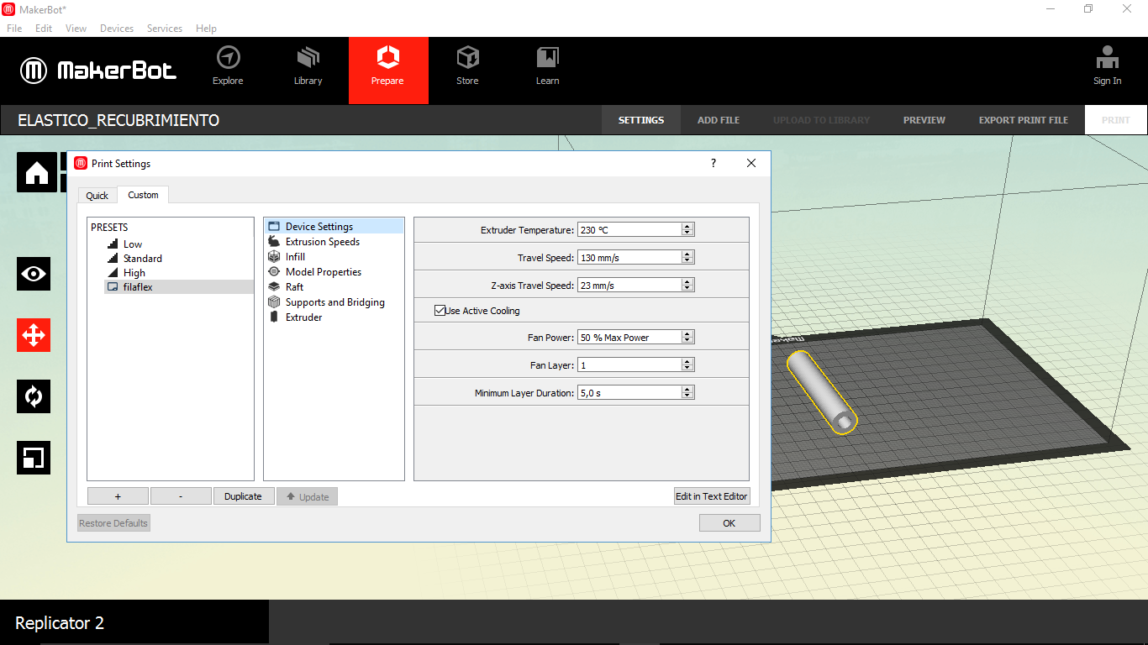Click the minus remove preset button

click(181, 496)
